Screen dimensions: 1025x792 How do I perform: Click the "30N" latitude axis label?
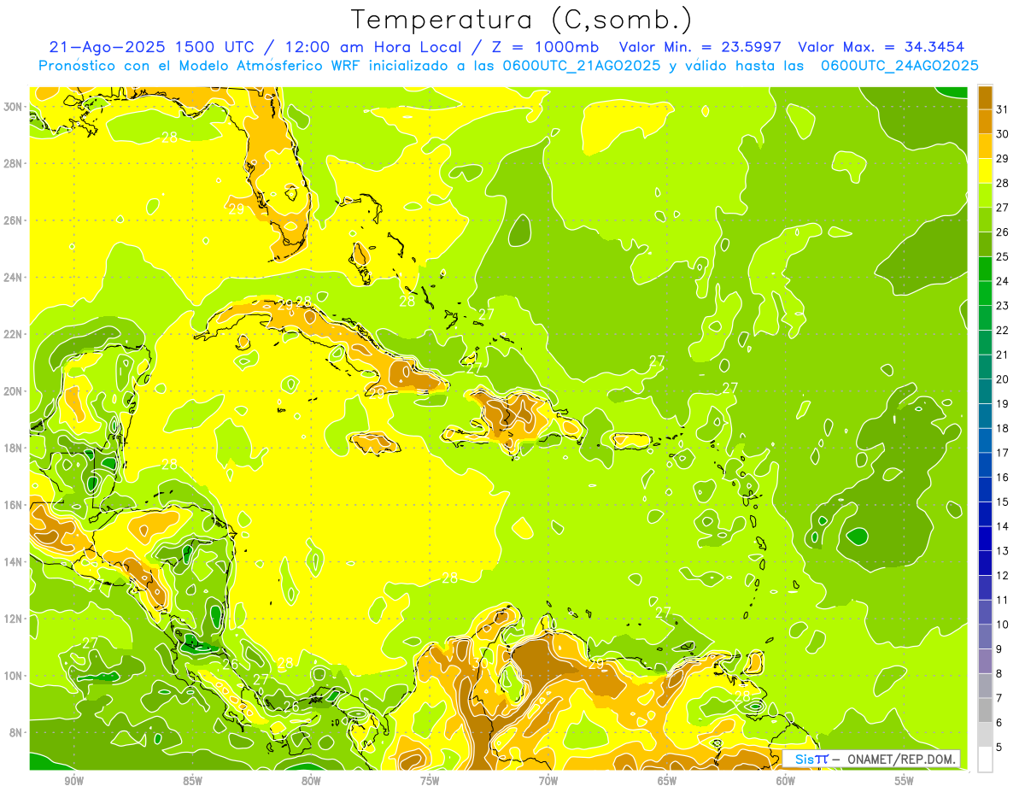[x=14, y=107]
